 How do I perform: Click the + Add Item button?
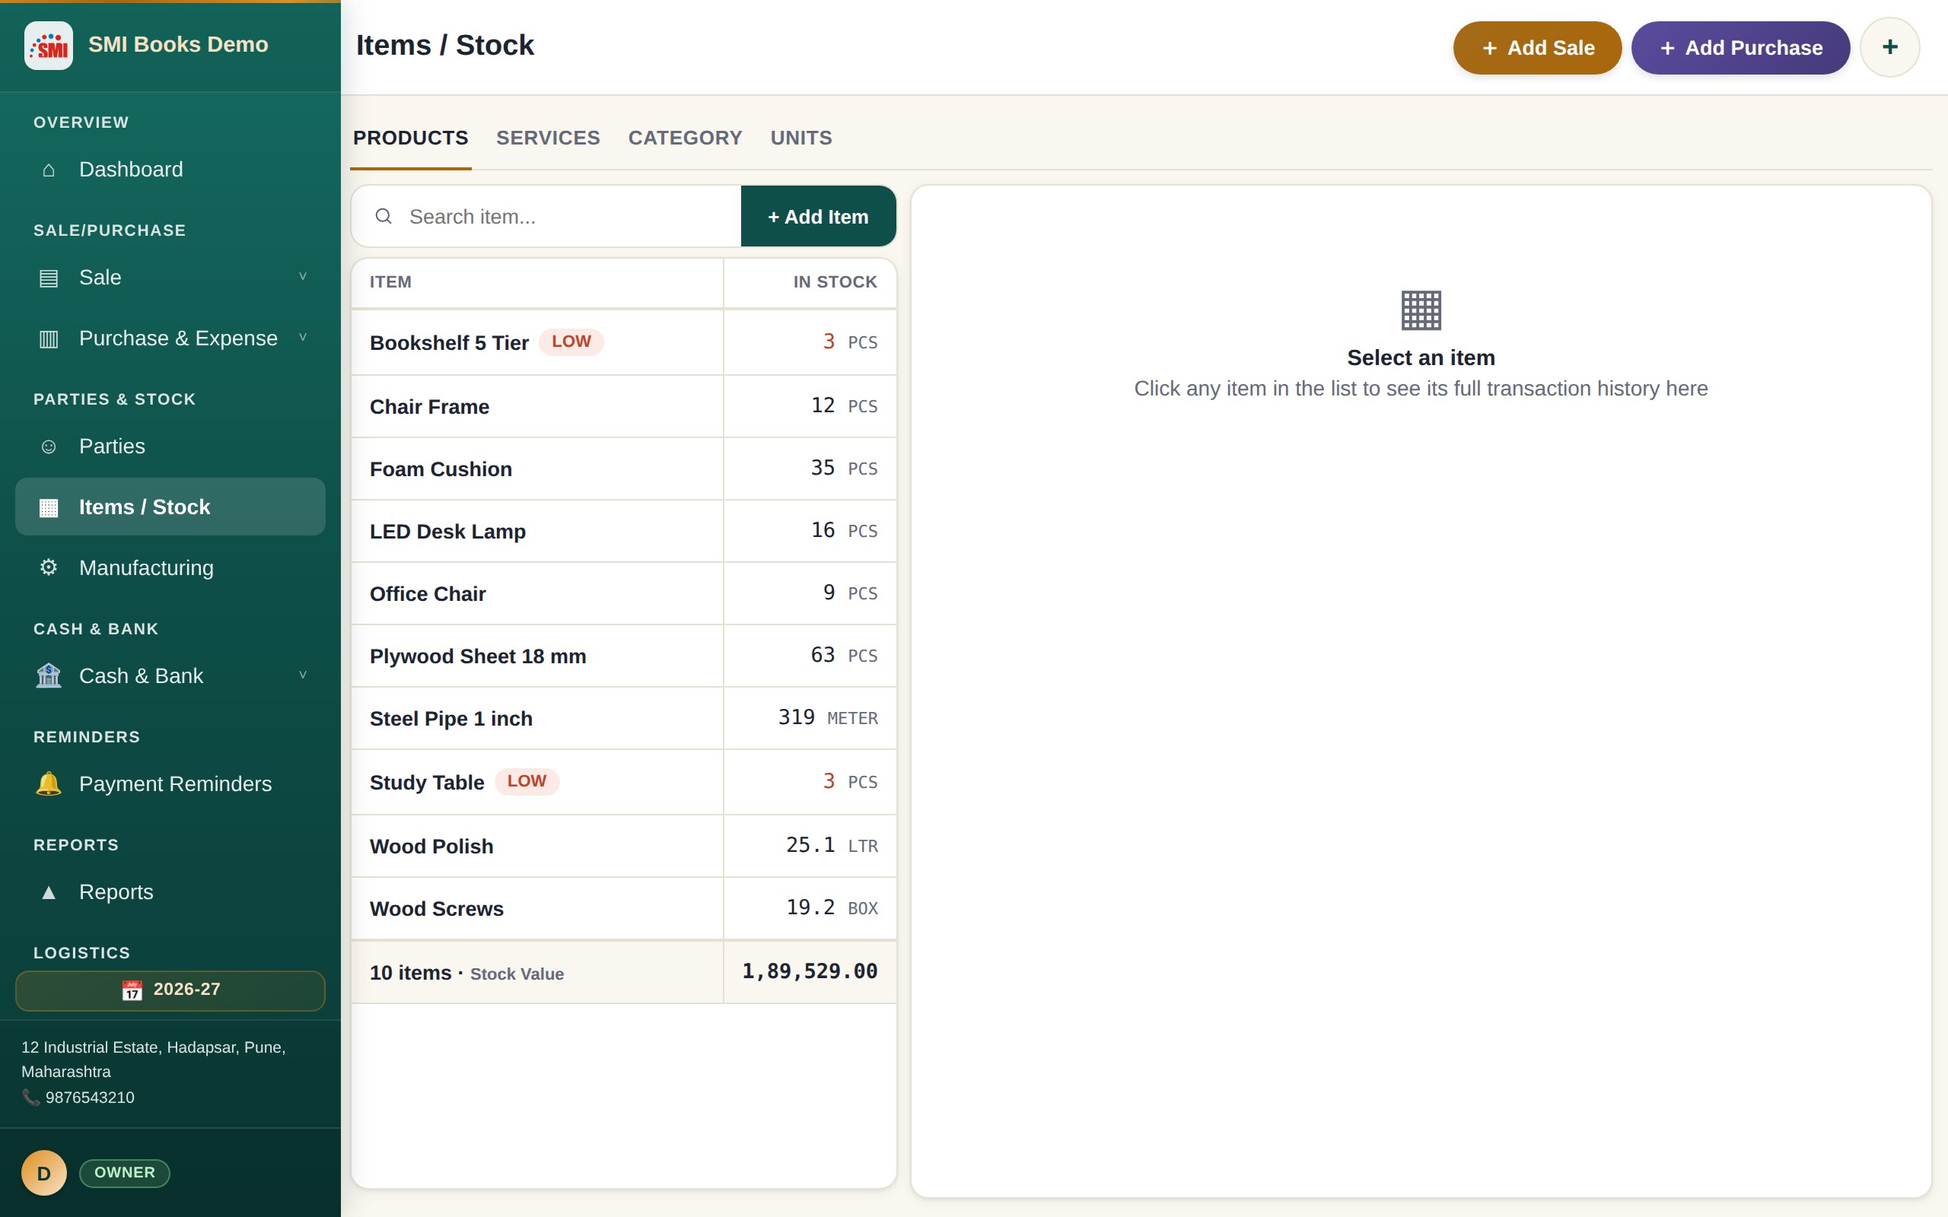818,217
